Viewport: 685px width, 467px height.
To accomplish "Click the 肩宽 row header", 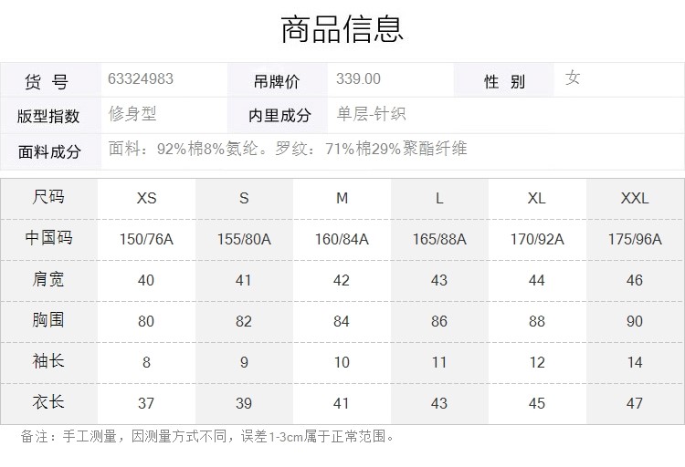I will tap(48, 279).
